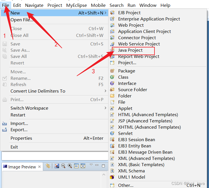Click the EJB3 Entity Bean icon
209x188 pixels.
pos(112,146)
